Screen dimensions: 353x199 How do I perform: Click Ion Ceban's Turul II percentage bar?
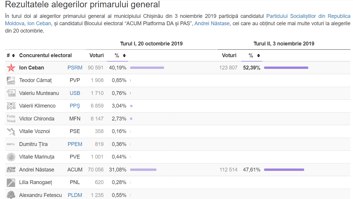[x=286, y=68]
